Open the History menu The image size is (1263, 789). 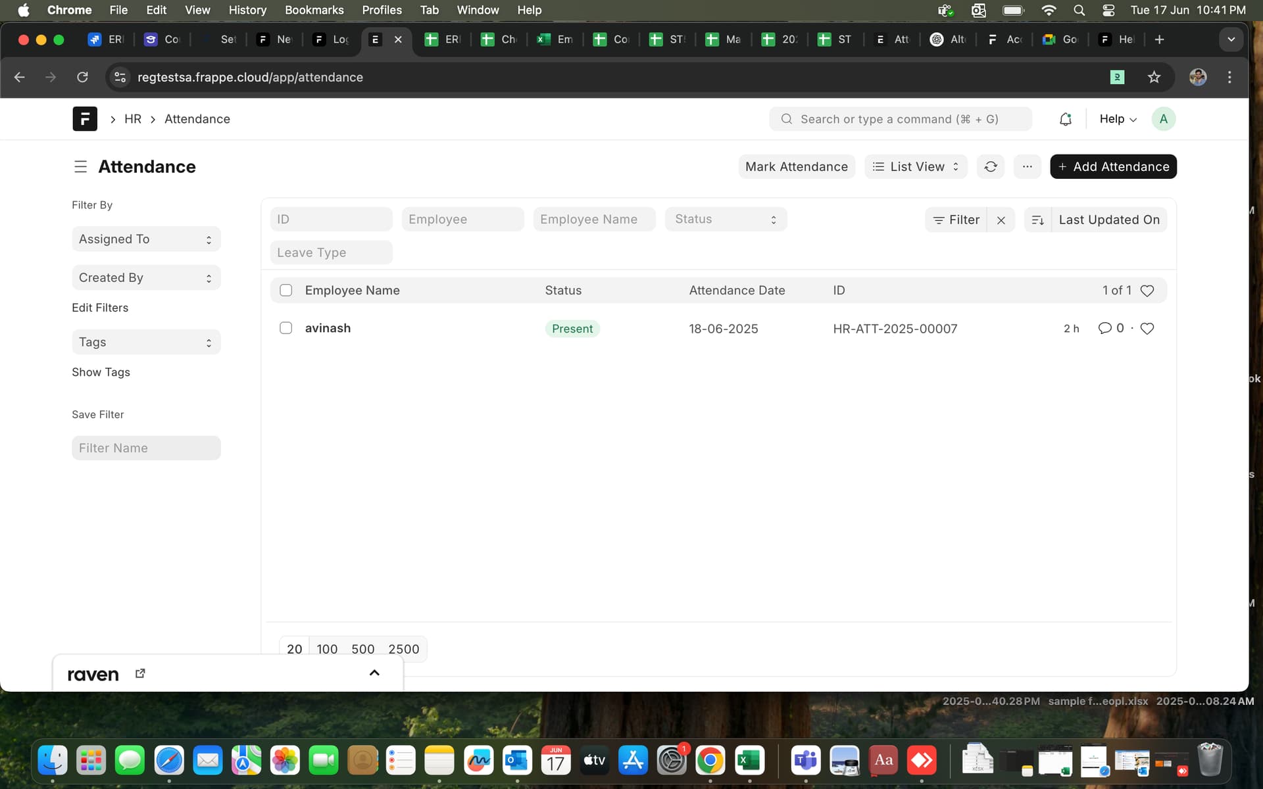(x=247, y=10)
